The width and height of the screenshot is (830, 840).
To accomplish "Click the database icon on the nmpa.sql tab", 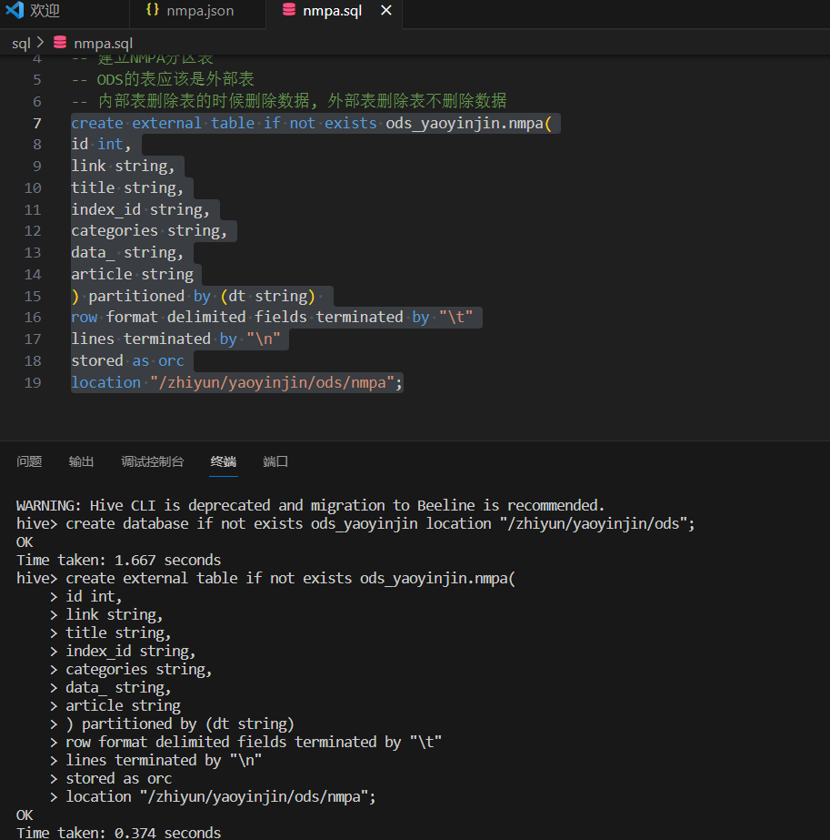I will pyautogui.click(x=289, y=11).
